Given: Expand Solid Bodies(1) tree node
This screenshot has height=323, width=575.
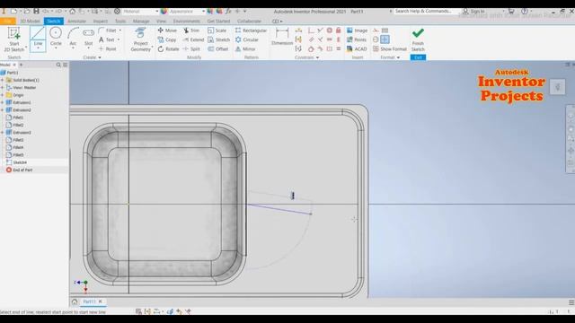Looking at the screenshot, I should pos(3,80).
